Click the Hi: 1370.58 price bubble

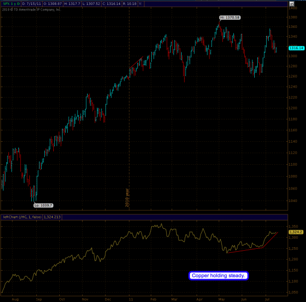pos(230,17)
